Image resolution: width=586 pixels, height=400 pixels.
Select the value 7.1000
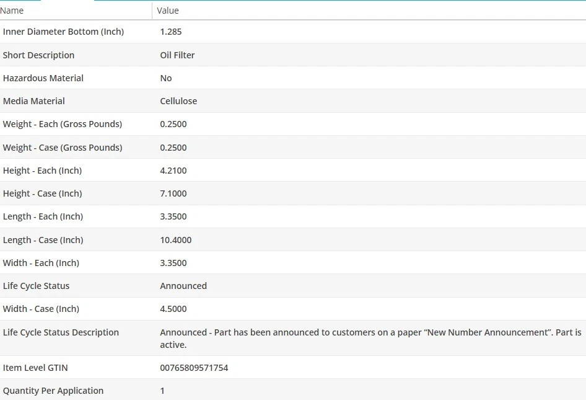pos(173,193)
